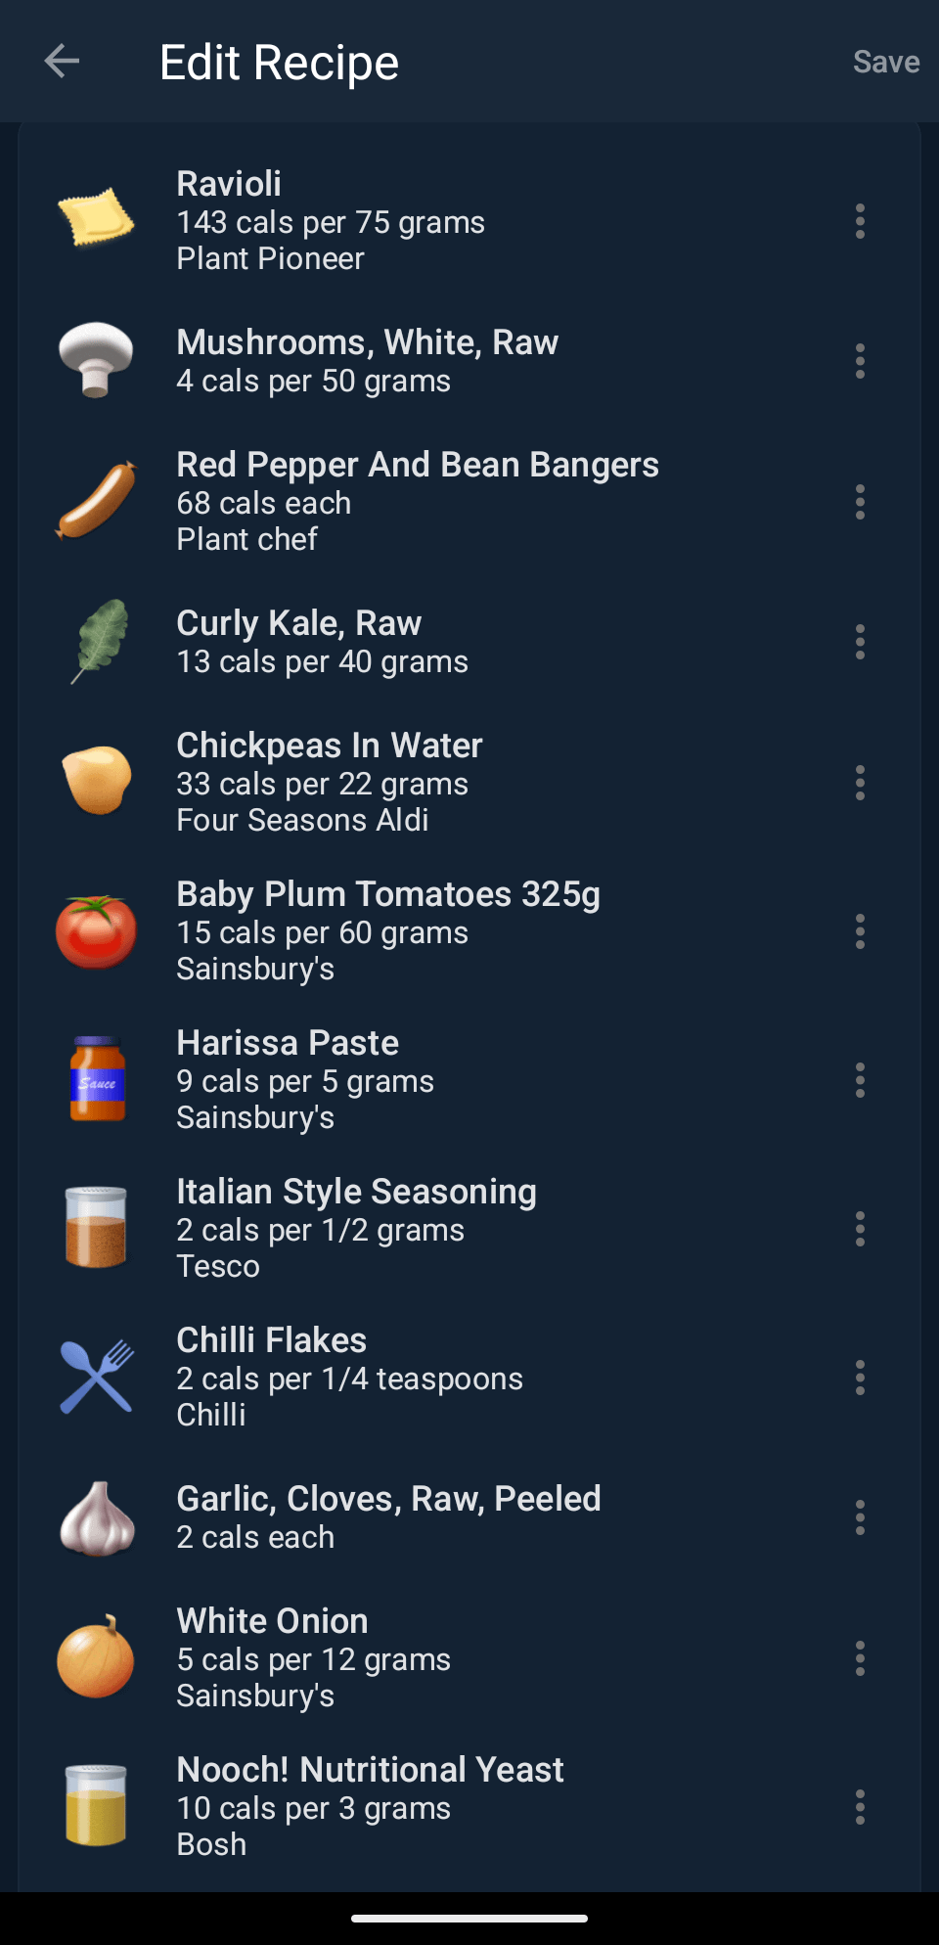Tap the back arrow icon
Viewport: 939px width, 1945px height.
click(x=62, y=62)
